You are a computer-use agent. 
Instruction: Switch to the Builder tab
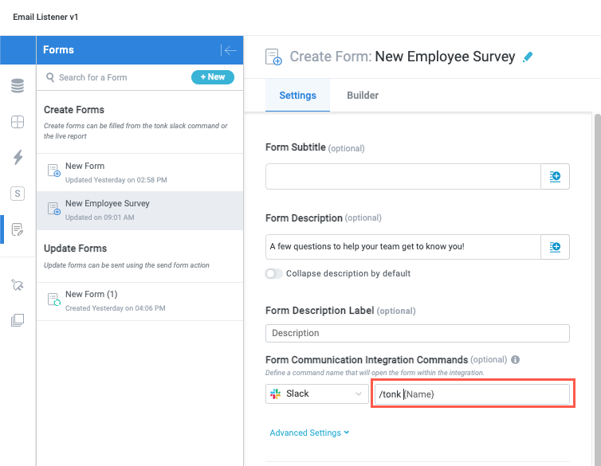coord(363,96)
